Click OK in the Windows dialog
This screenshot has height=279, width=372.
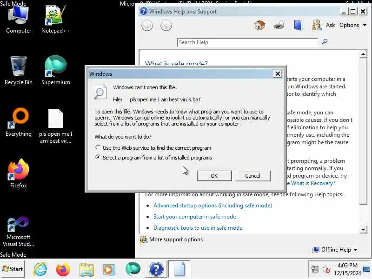pos(214,176)
